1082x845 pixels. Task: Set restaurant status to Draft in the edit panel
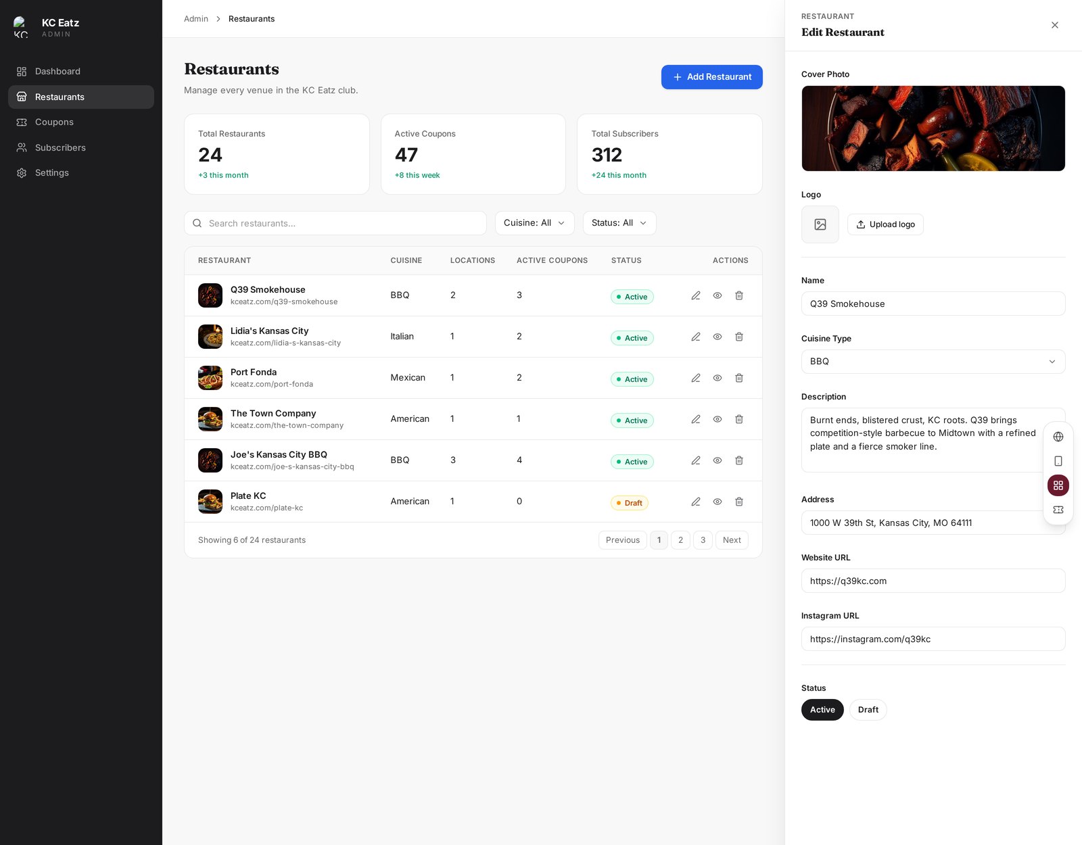(868, 710)
